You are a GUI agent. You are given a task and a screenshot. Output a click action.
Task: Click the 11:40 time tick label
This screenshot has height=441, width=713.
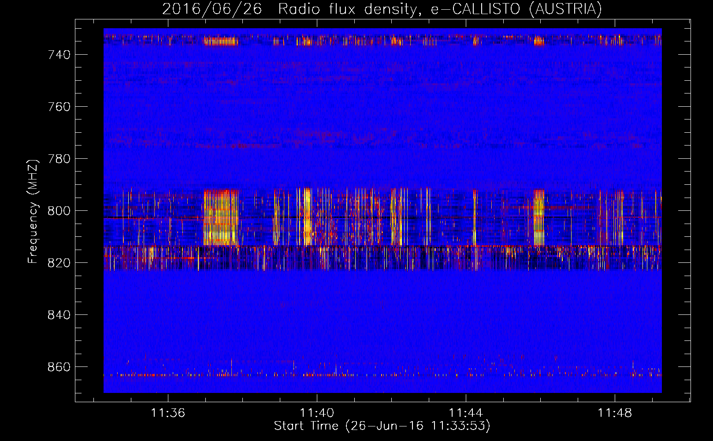[x=317, y=413]
